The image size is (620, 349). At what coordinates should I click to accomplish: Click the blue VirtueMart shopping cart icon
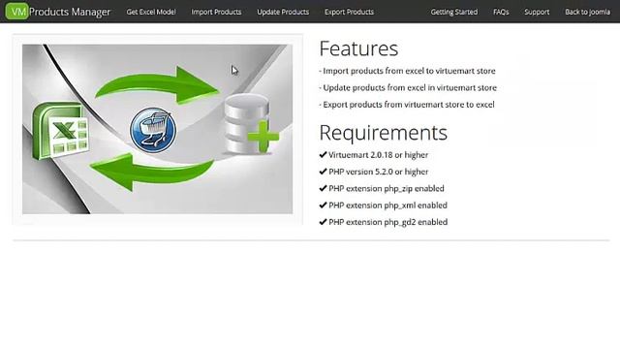(153, 130)
